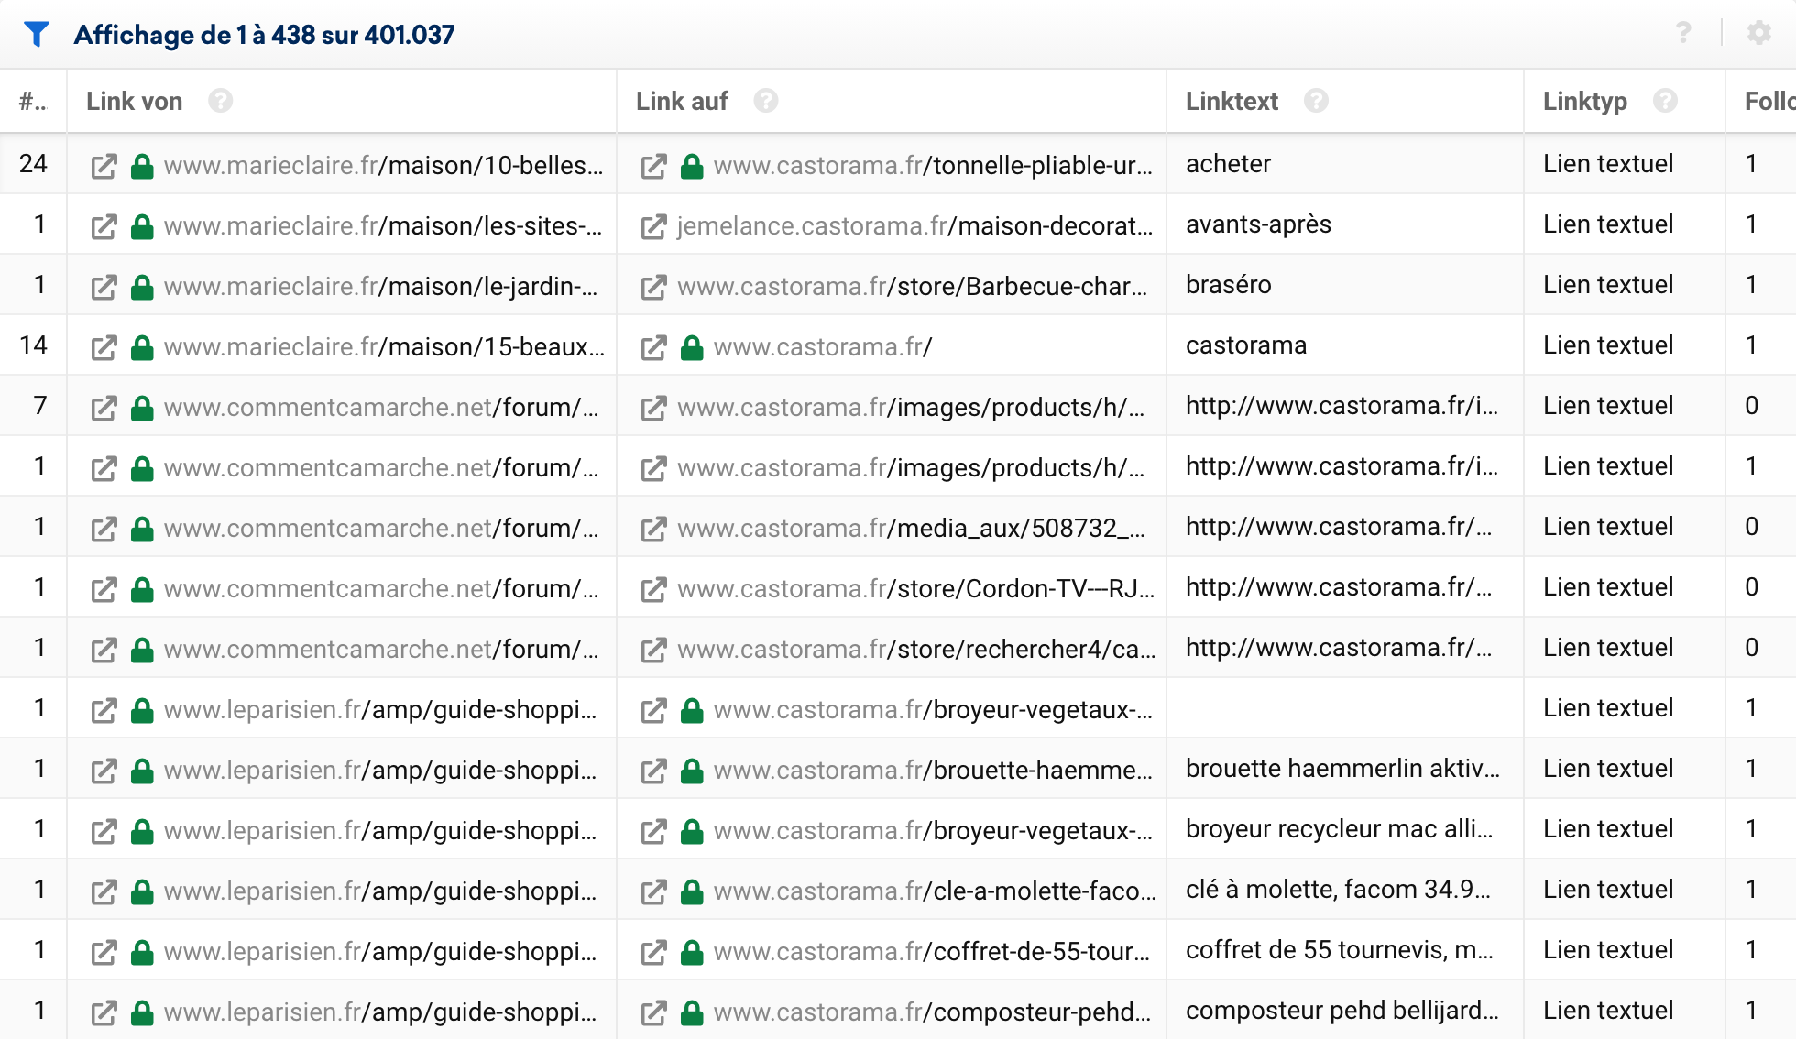Screen dimensions: 1796x1039
Task: Show help for Link von column
Action: click(220, 101)
